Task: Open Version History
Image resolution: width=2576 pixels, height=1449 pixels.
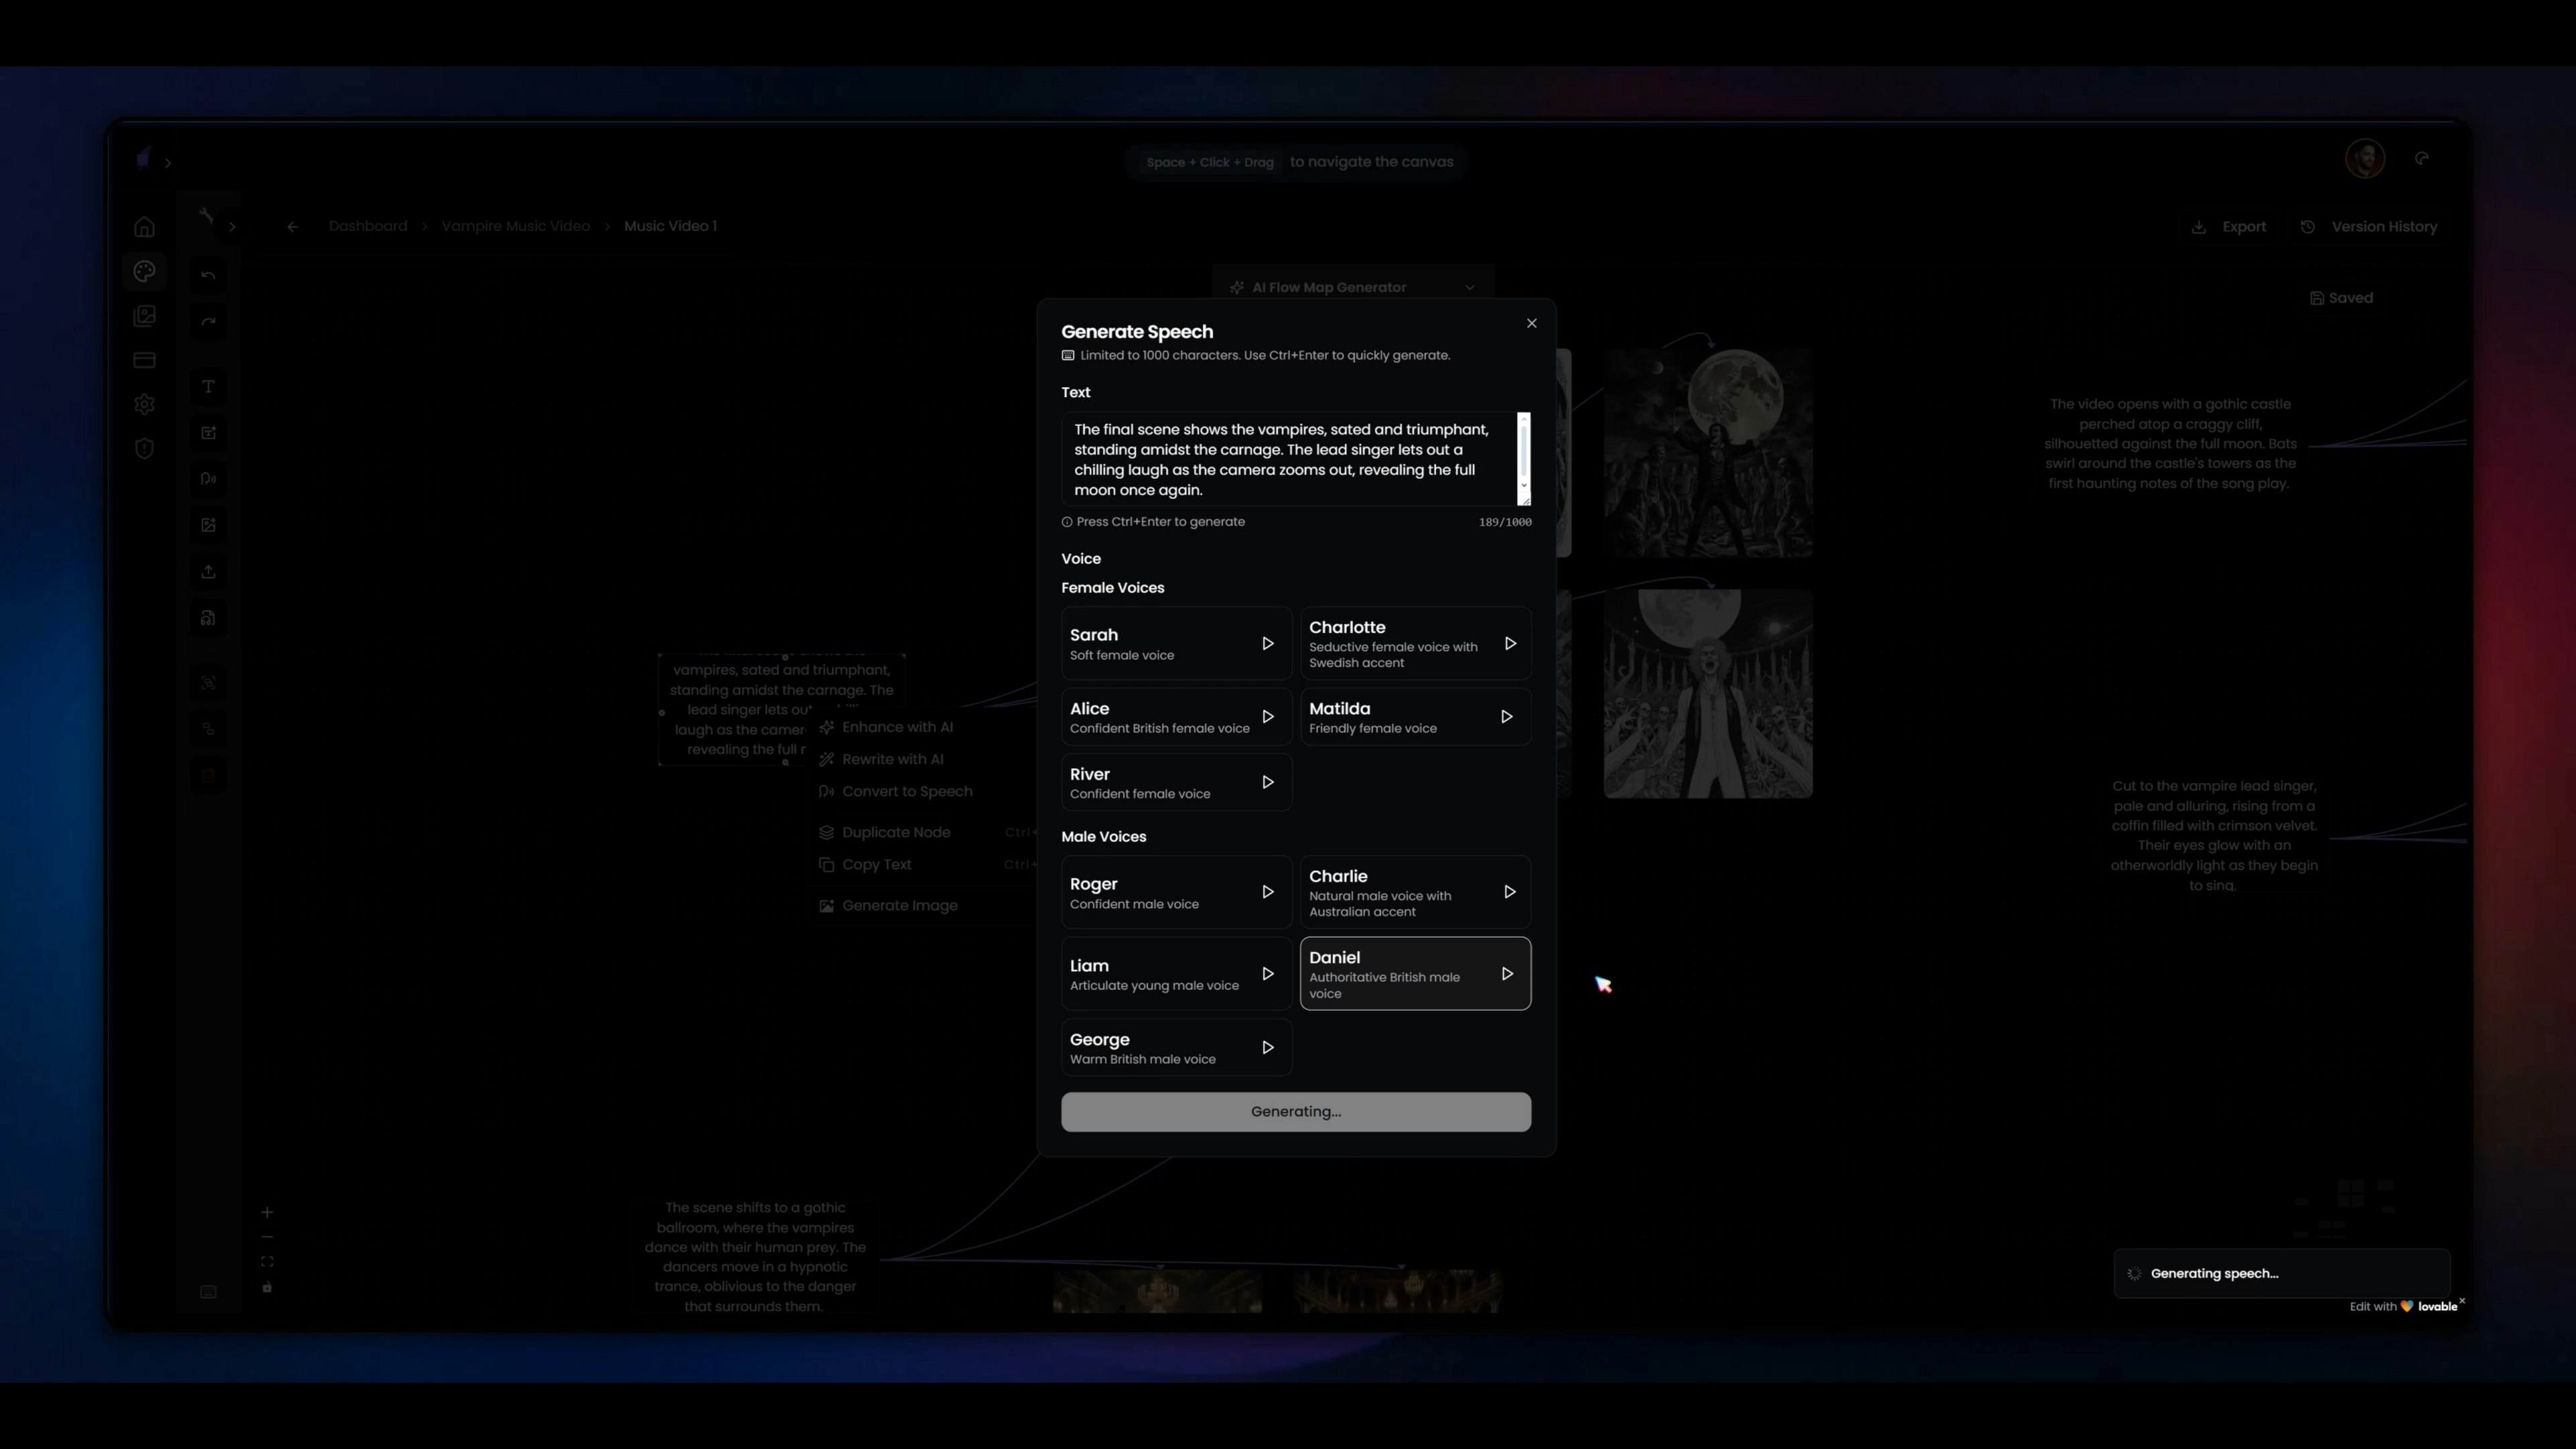Action: click(2370, 227)
